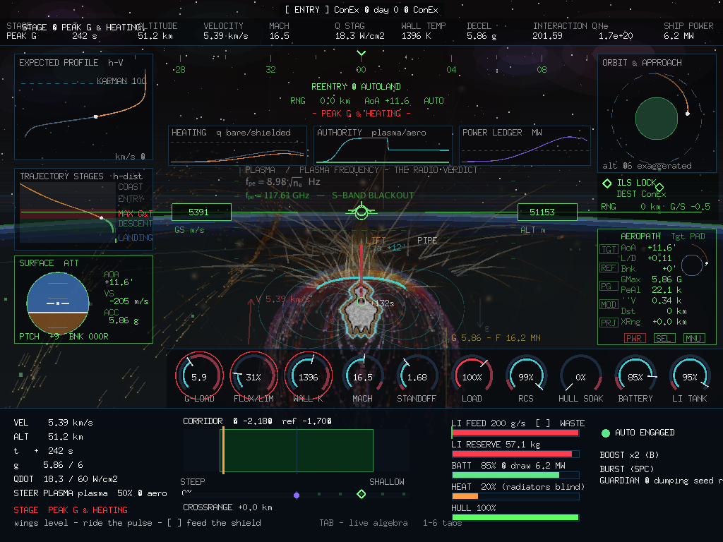Image resolution: width=723 pixels, height=542 pixels.
Task: Click the TAB - live algebra hint
Action: [x=364, y=523]
